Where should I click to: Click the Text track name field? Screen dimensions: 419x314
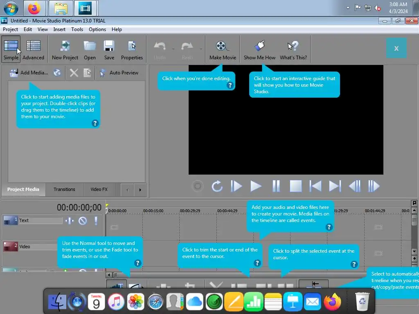click(40, 220)
